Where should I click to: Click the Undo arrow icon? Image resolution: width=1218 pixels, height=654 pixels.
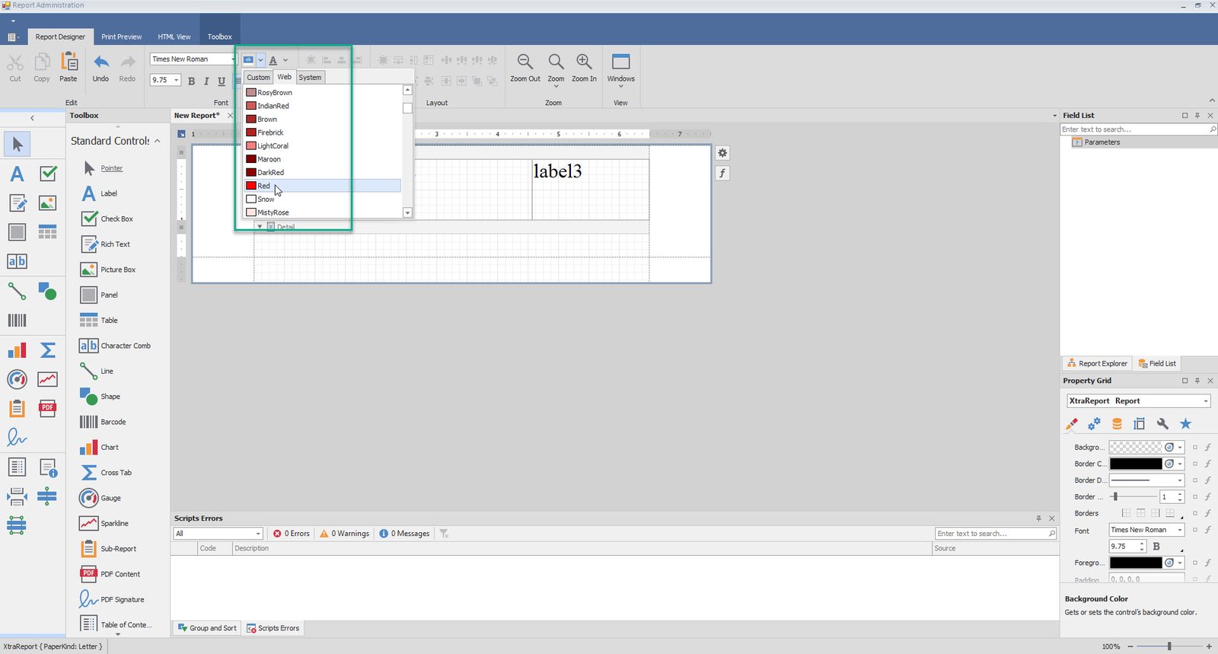100,62
